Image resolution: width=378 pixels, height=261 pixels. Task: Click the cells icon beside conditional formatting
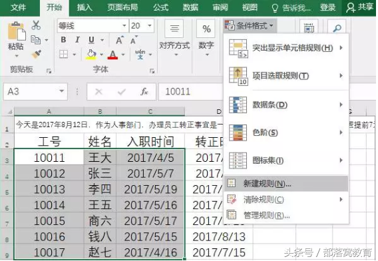point(309,28)
